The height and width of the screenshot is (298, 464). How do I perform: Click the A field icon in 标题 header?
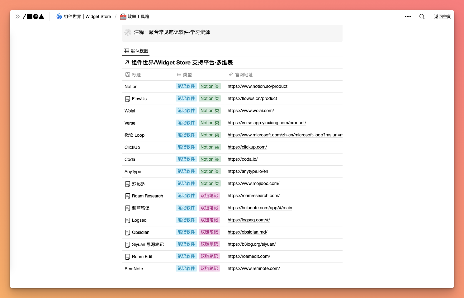point(127,74)
